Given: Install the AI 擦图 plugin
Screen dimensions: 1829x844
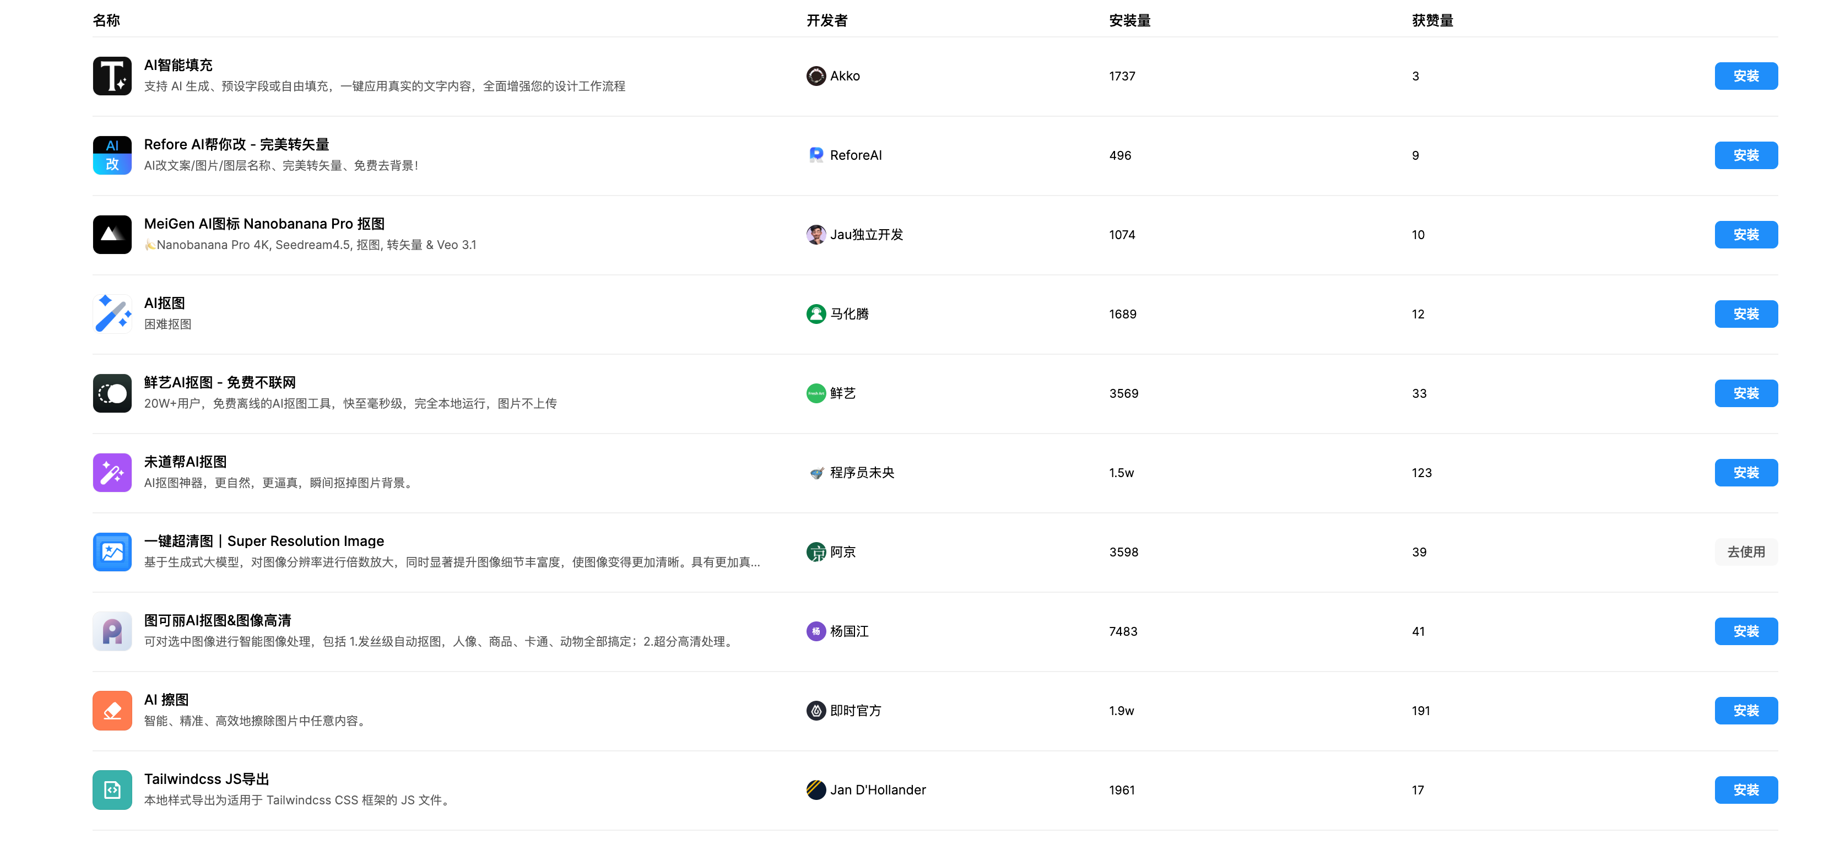Looking at the screenshot, I should point(1745,711).
